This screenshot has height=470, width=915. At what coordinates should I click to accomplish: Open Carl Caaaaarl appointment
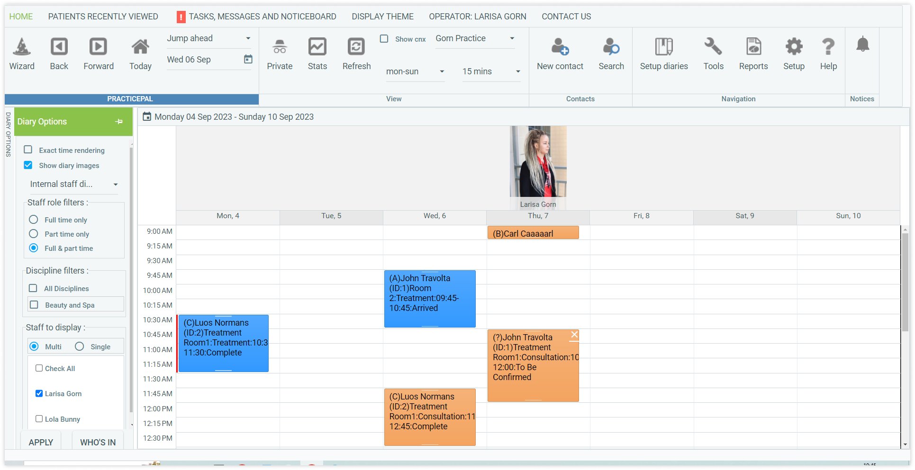(533, 233)
